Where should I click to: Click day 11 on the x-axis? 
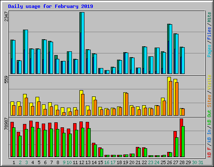point(75,162)
